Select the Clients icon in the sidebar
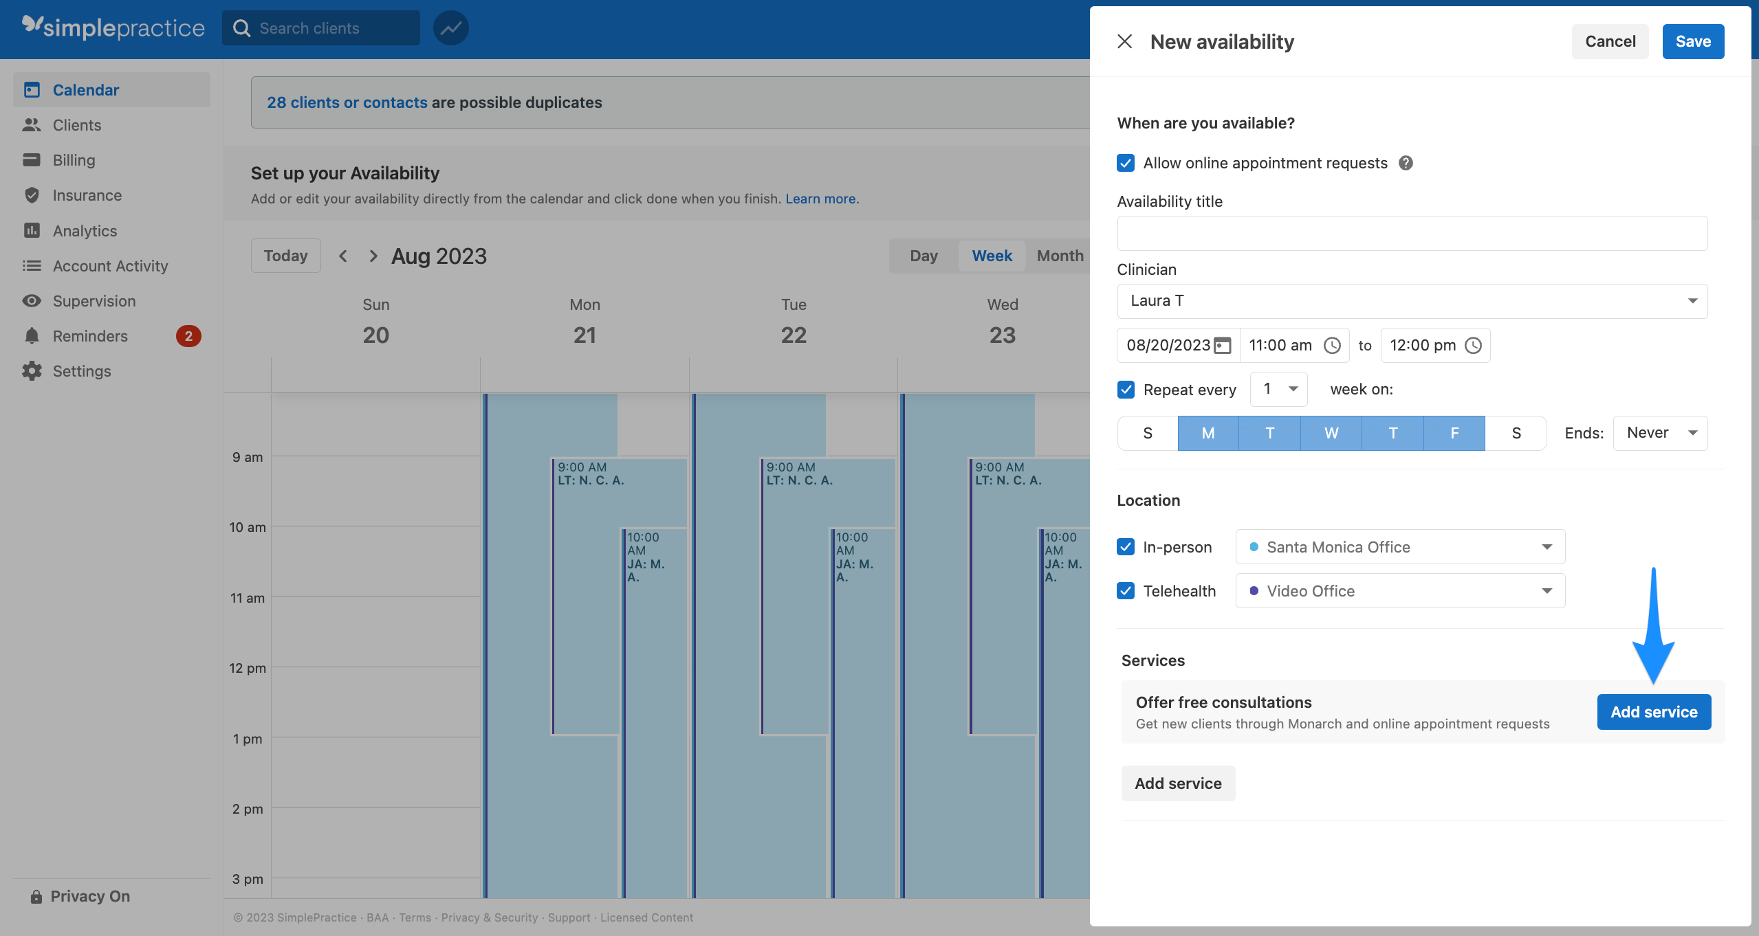The height and width of the screenshot is (936, 1759). (x=32, y=124)
